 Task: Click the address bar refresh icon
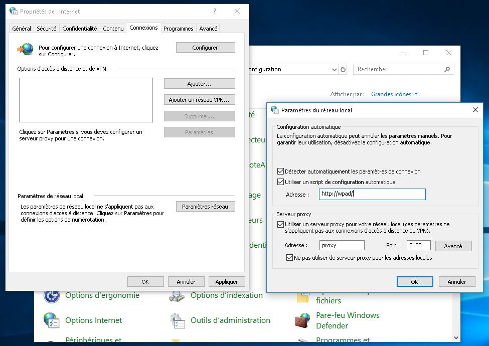click(342, 69)
